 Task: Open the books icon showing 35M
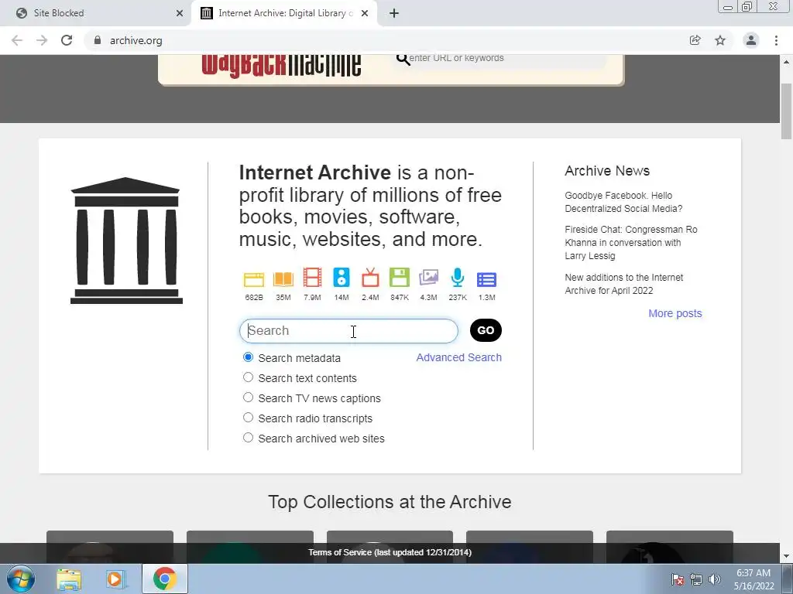(x=283, y=279)
